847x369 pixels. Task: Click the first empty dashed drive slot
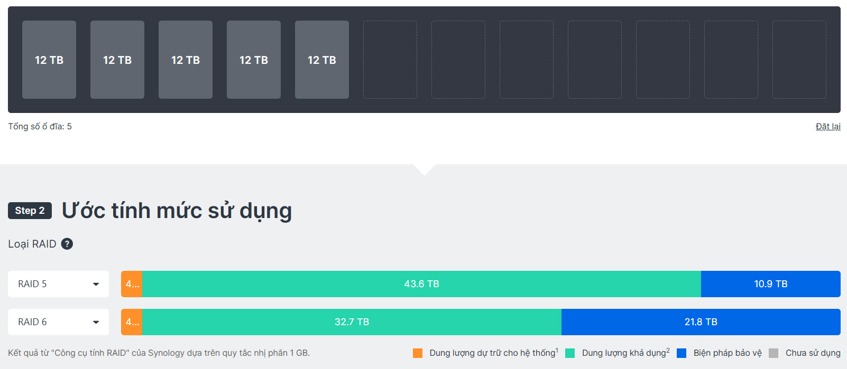coord(390,60)
